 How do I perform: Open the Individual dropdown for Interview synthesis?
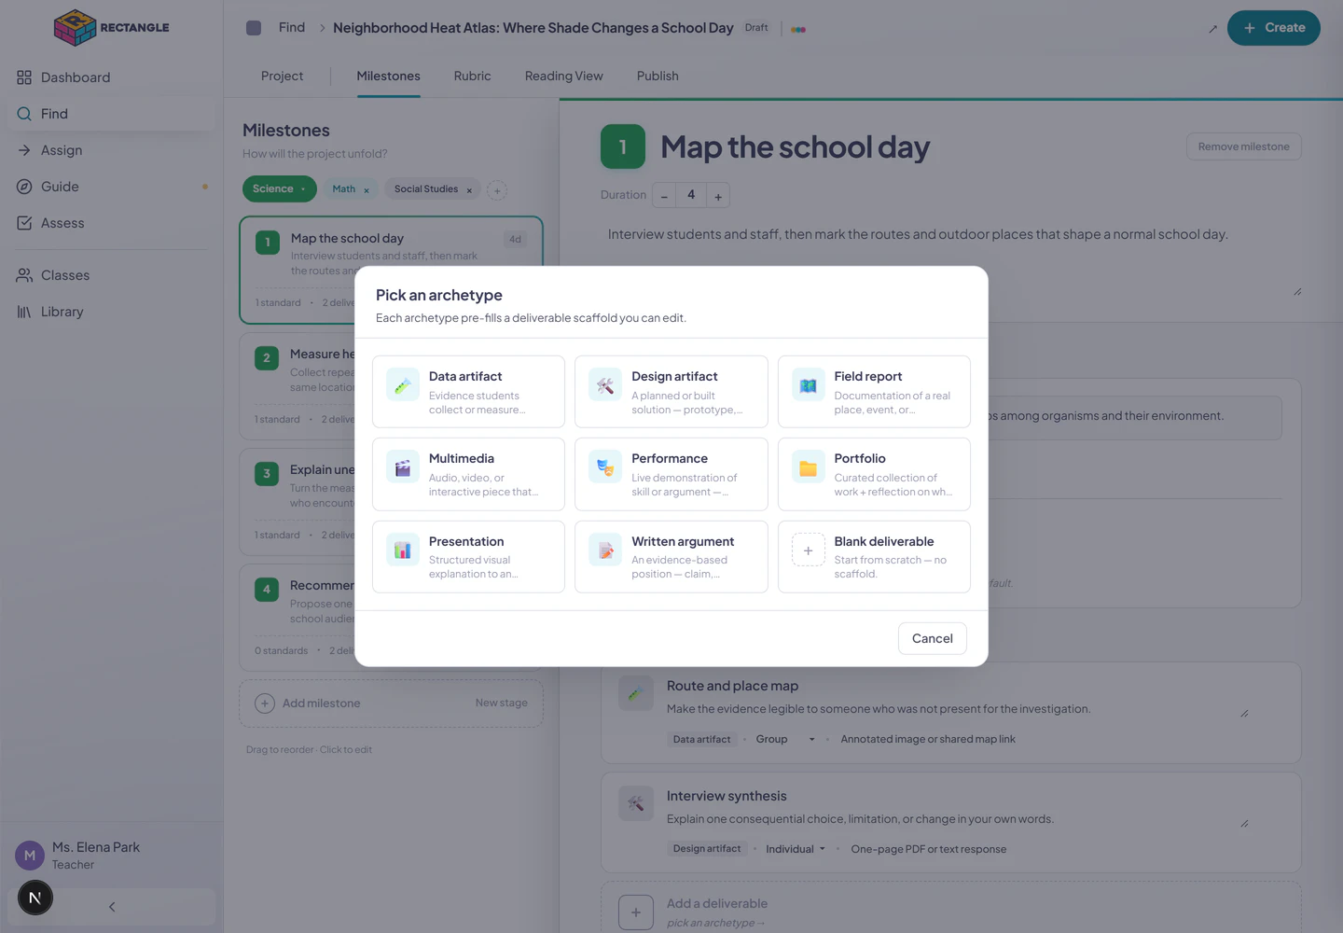(x=796, y=849)
